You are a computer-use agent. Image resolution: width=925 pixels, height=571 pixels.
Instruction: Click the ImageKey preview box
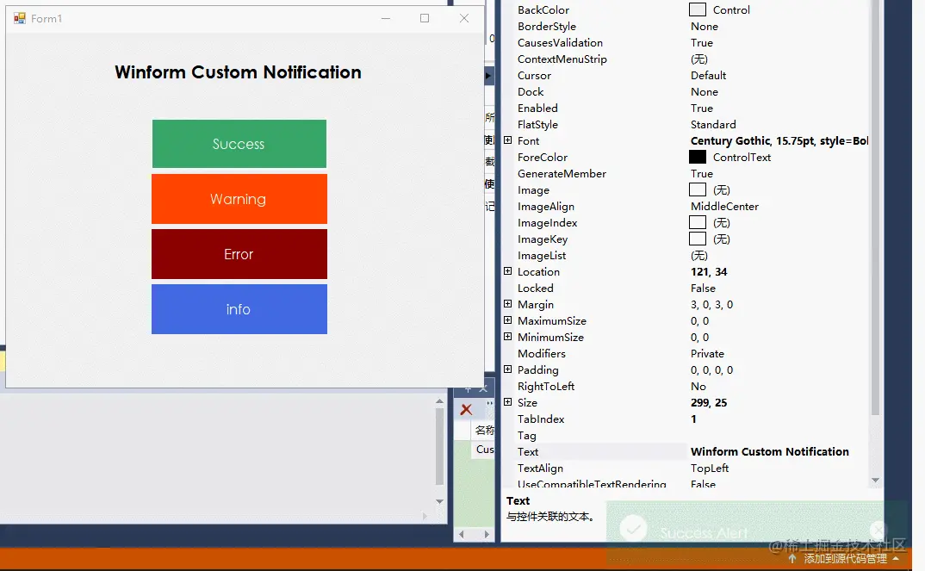click(x=698, y=239)
